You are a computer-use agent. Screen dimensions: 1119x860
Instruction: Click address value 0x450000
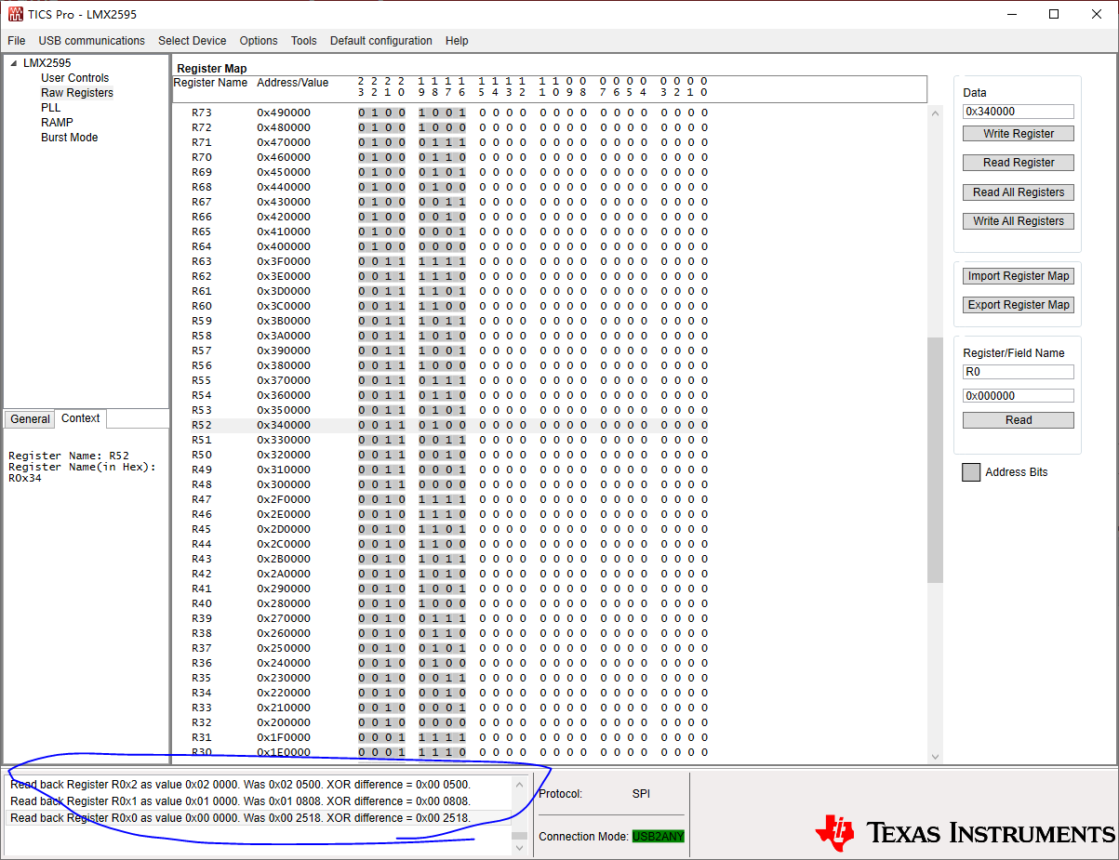pyautogui.click(x=284, y=172)
